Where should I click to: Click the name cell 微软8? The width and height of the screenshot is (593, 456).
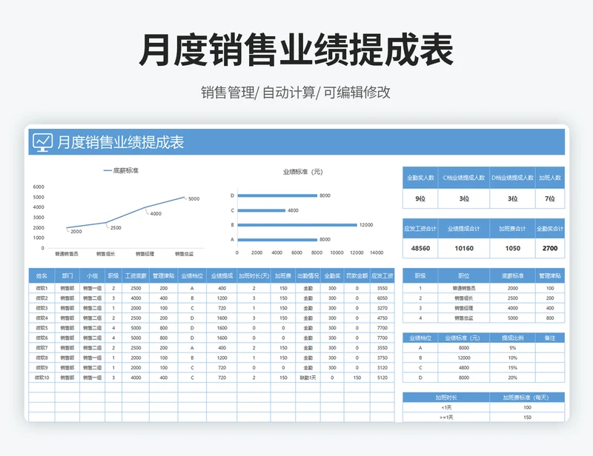coord(42,358)
